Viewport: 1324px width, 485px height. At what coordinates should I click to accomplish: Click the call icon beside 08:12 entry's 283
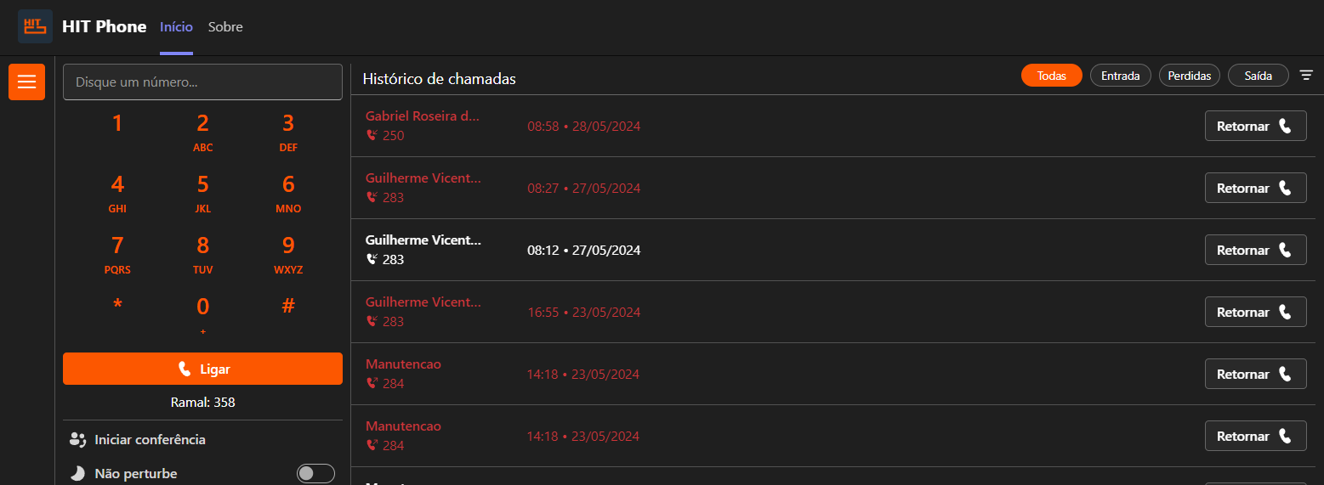coord(372,259)
